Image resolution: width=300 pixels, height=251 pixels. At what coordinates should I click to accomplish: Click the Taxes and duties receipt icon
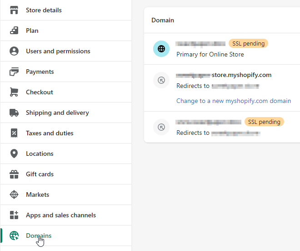(14, 133)
